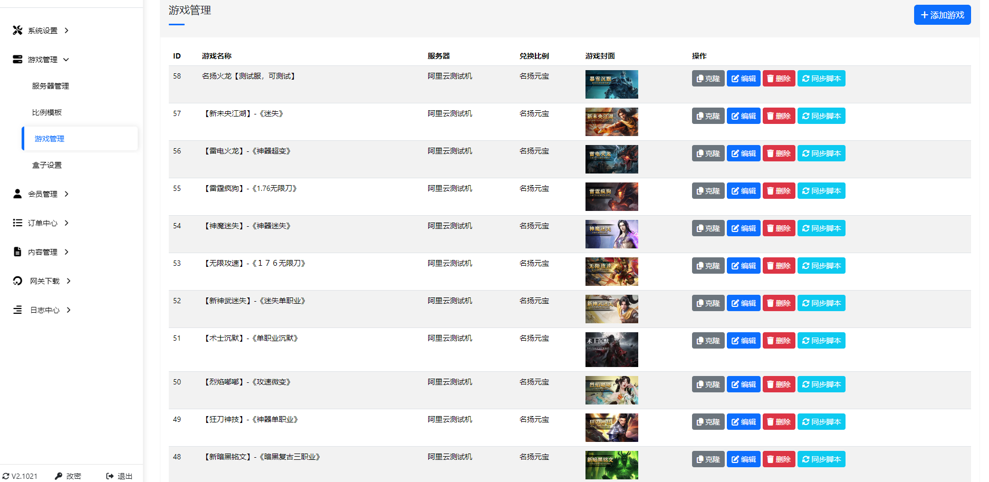Expand the 订单中心 menu chevron
The height and width of the screenshot is (482, 989).
tap(66, 223)
